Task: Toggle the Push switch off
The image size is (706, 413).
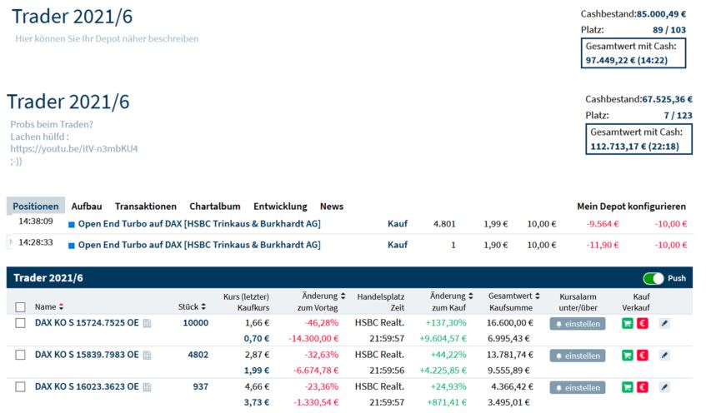Action: tap(653, 278)
